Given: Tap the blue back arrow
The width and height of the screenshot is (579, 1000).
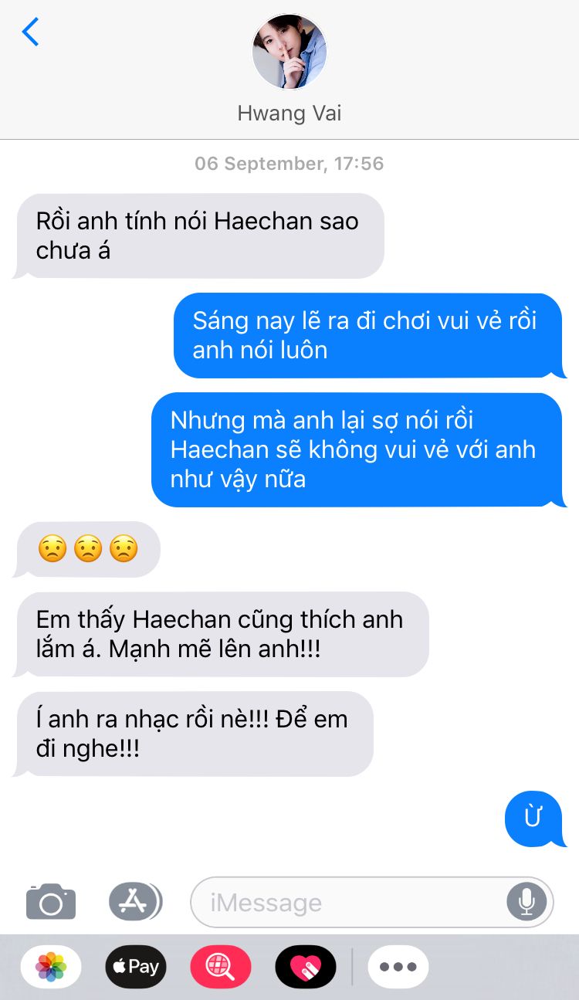Looking at the screenshot, I should point(30,32).
